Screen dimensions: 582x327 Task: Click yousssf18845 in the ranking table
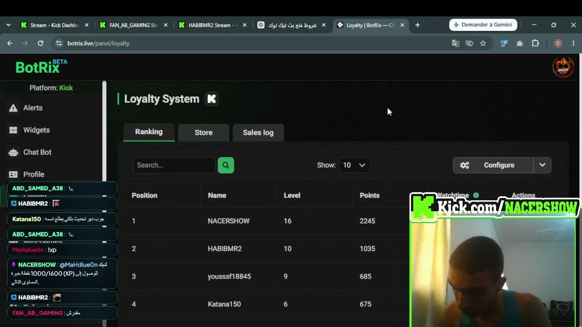229,277
